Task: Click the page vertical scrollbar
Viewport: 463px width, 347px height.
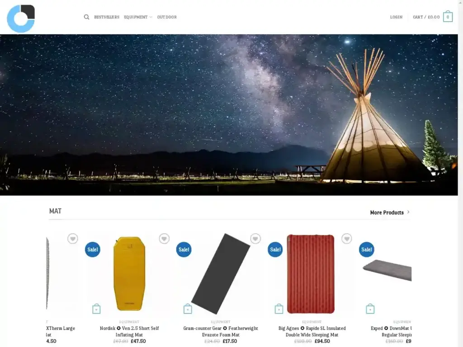Action: pos(460,173)
